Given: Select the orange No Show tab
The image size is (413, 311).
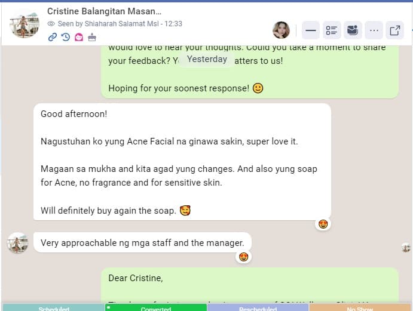Looking at the screenshot, I should [x=360, y=308].
